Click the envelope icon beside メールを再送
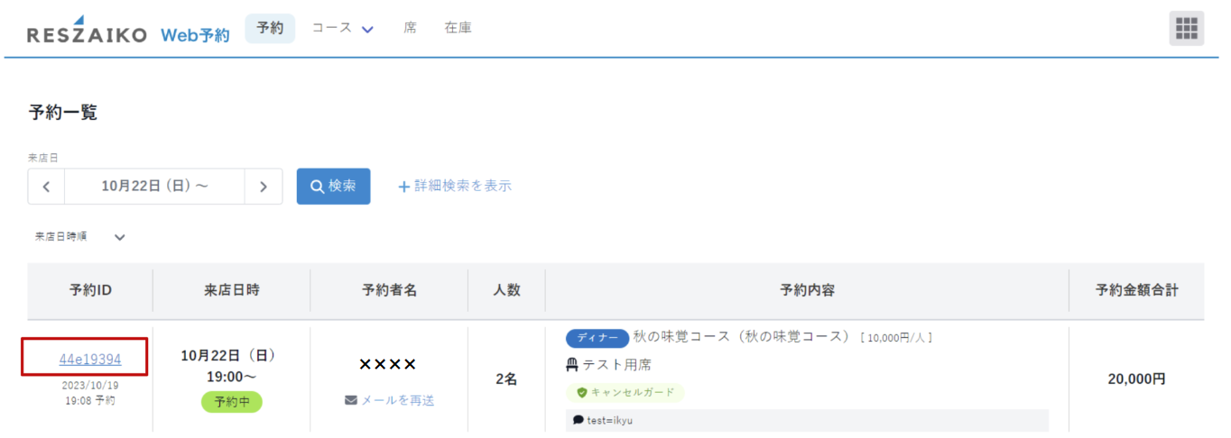Viewport: 1231px width, 438px height. 351,400
